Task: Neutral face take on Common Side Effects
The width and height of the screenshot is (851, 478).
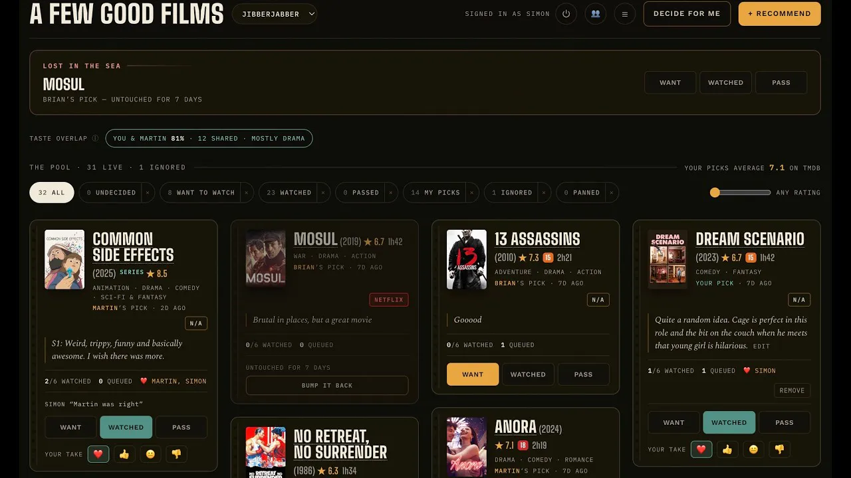Action: point(150,454)
